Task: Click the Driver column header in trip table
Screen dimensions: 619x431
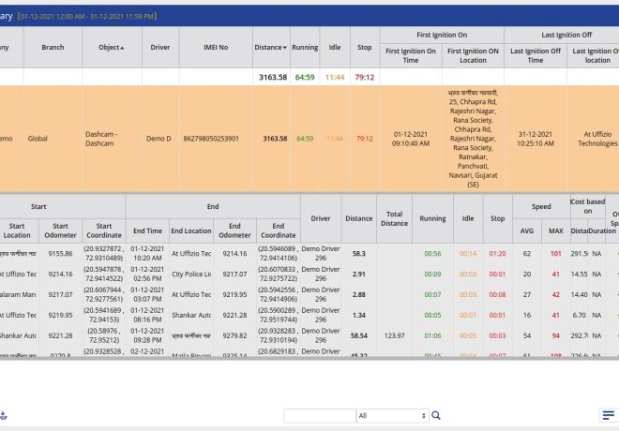Action: pos(321,218)
